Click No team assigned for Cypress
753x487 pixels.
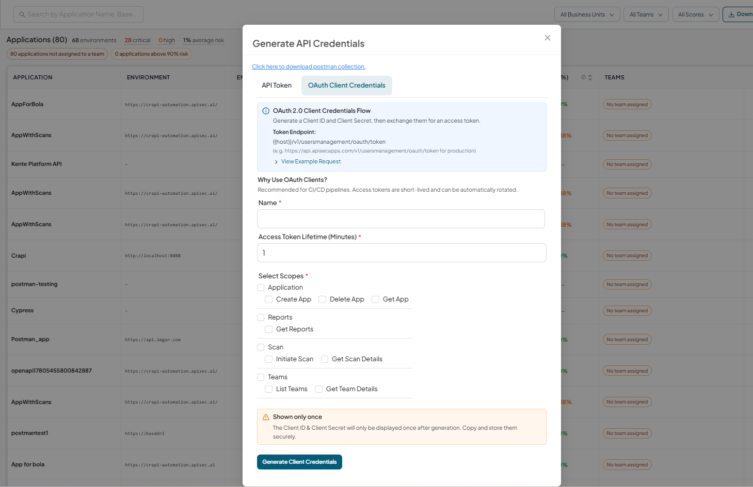[627, 311]
